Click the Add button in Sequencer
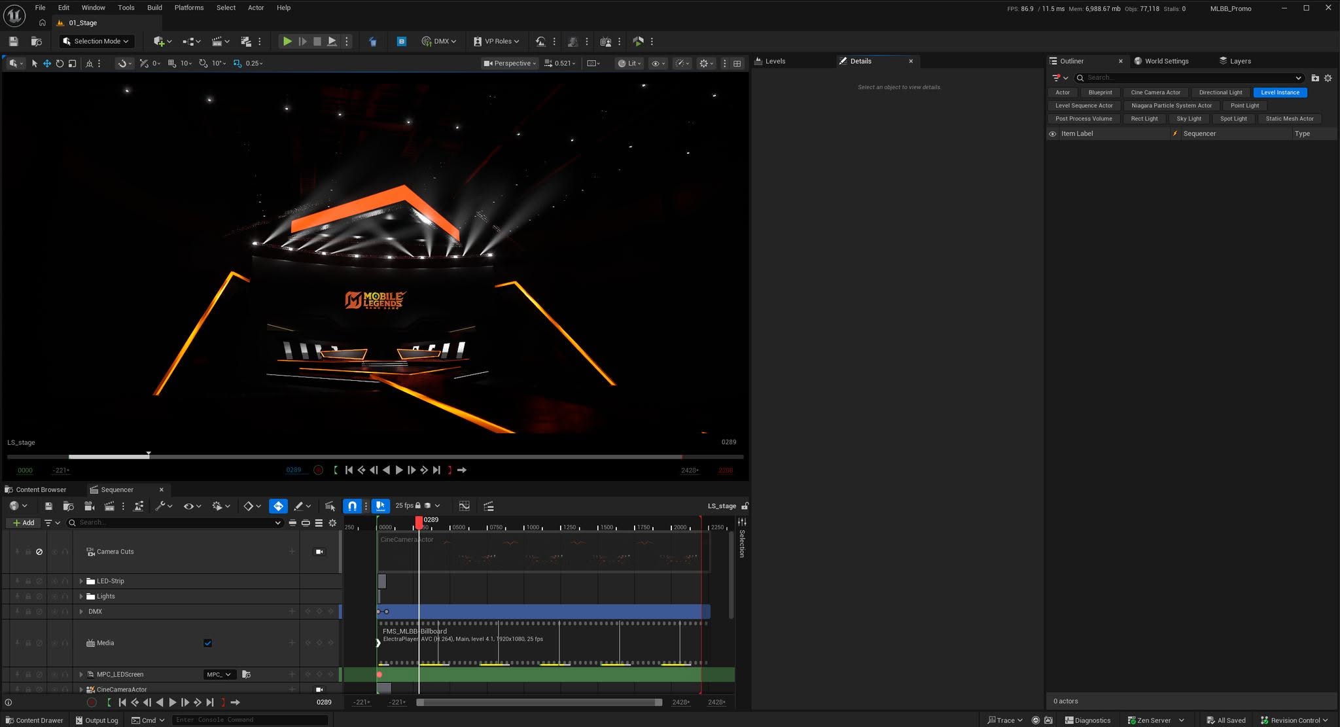 click(24, 523)
